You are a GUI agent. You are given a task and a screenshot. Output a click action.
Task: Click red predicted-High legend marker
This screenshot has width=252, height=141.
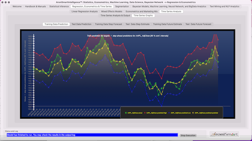145,113
